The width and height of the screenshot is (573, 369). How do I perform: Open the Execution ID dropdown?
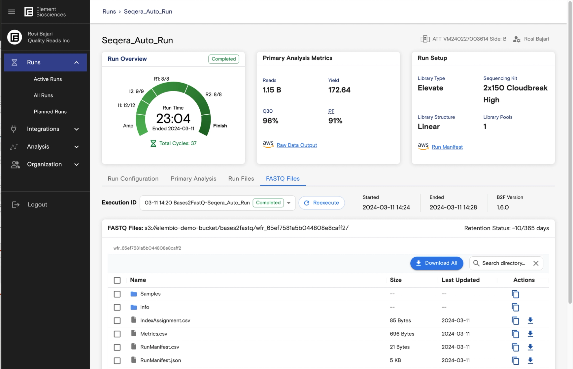coord(288,203)
